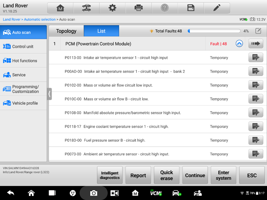
Task: Tap the Android back arrow
Action: click(x=11, y=193)
